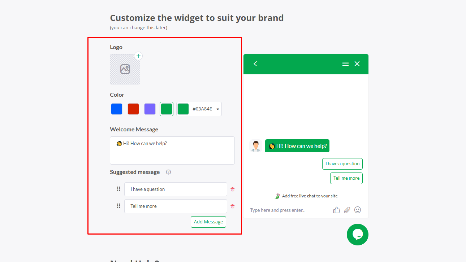Attach a file using the paperclip icon
Image resolution: width=466 pixels, height=262 pixels.
click(347, 210)
